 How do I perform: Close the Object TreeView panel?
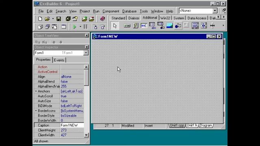click(x=87, y=35)
